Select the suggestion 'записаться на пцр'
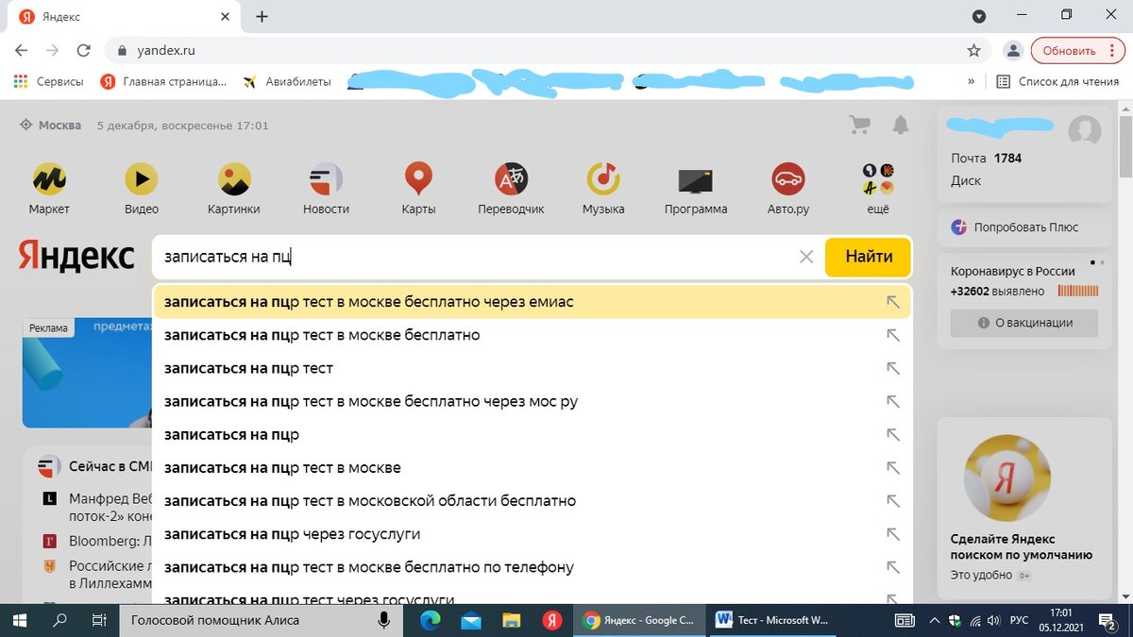This screenshot has height=637, width=1133. pos(533,434)
